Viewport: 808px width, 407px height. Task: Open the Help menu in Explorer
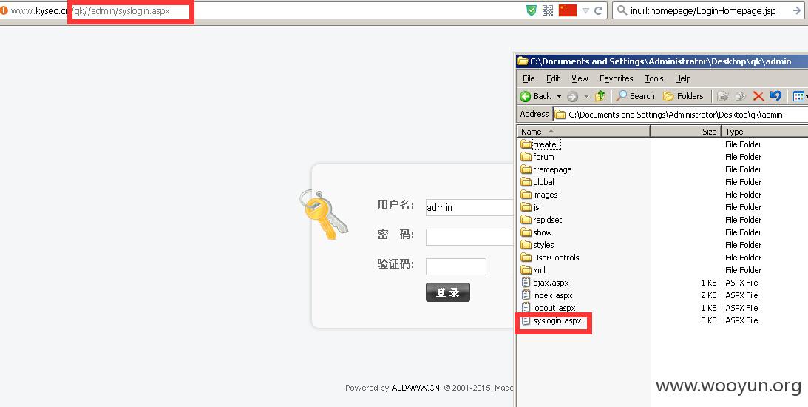[683, 78]
